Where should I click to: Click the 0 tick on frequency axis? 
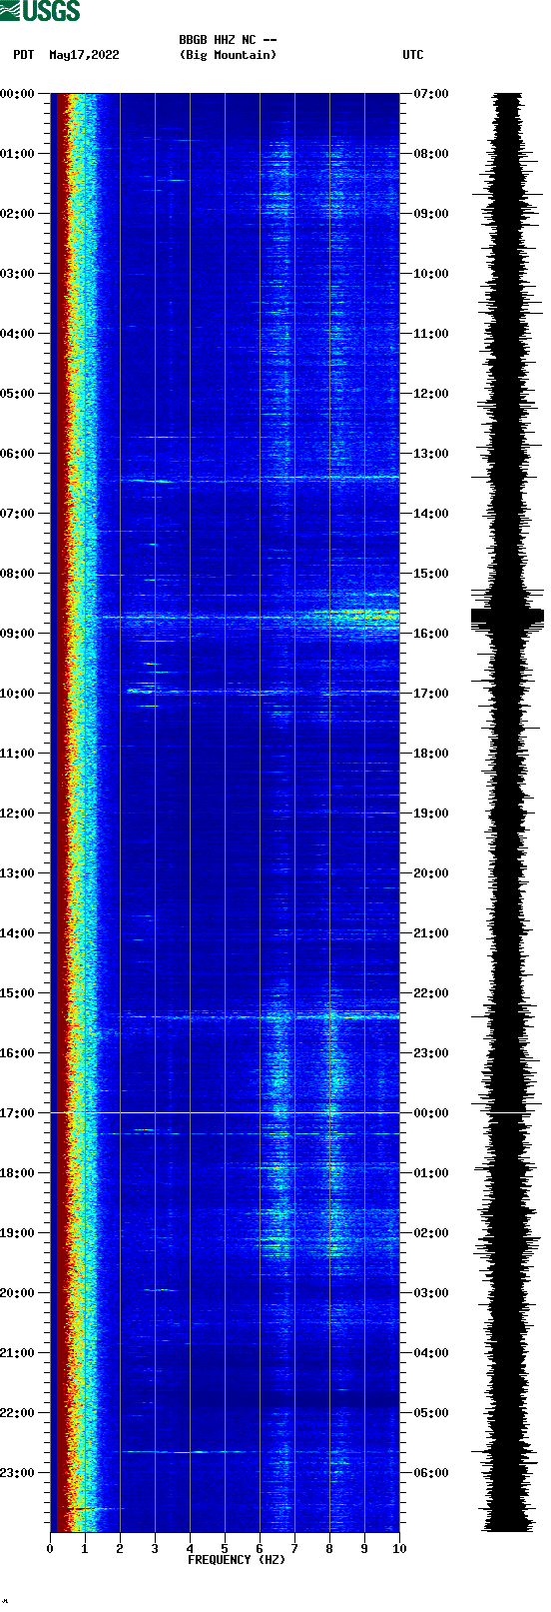pos(50,1549)
